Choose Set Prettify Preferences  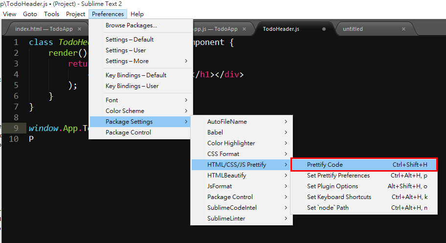pos(364,176)
